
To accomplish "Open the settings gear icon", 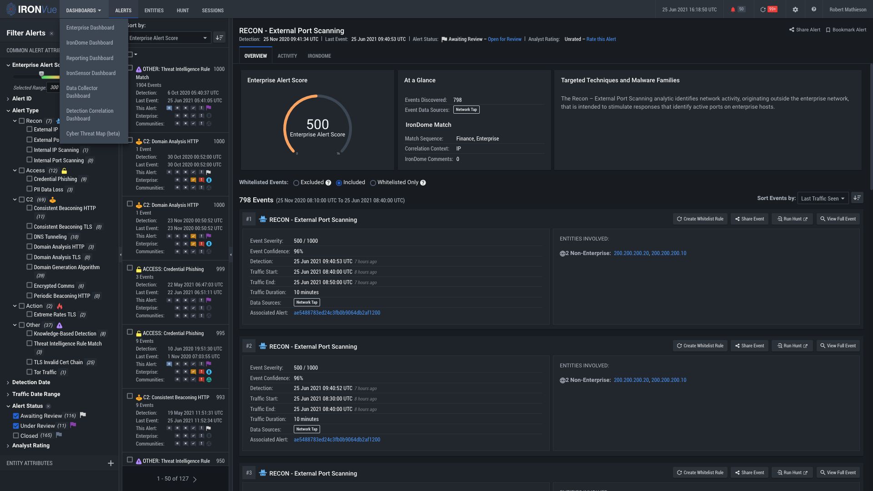I will tap(795, 9).
